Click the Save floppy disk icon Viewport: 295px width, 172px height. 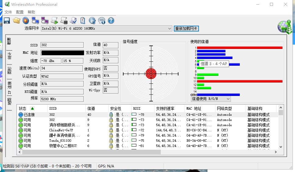click(7, 20)
